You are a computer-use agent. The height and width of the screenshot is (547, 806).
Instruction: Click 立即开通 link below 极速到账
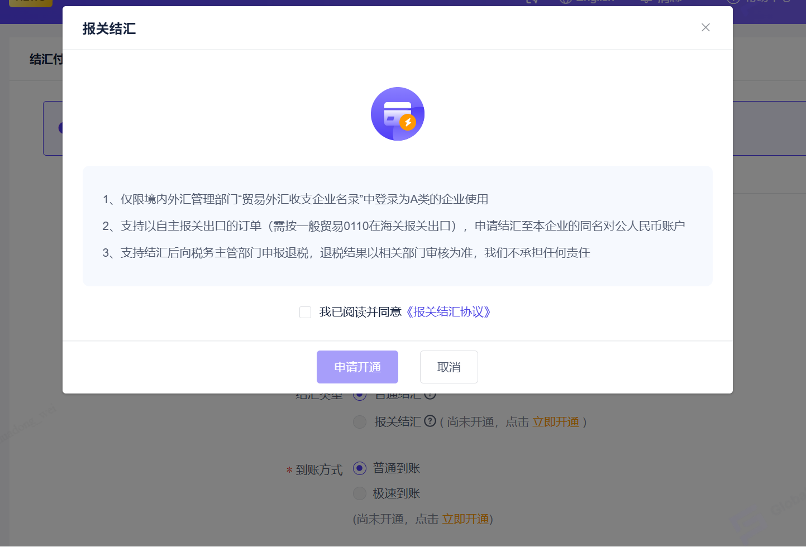coord(465,519)
